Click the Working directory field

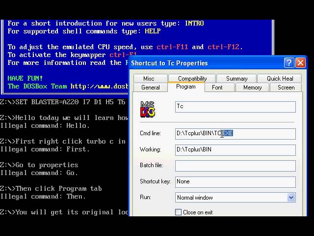[235, 150]
